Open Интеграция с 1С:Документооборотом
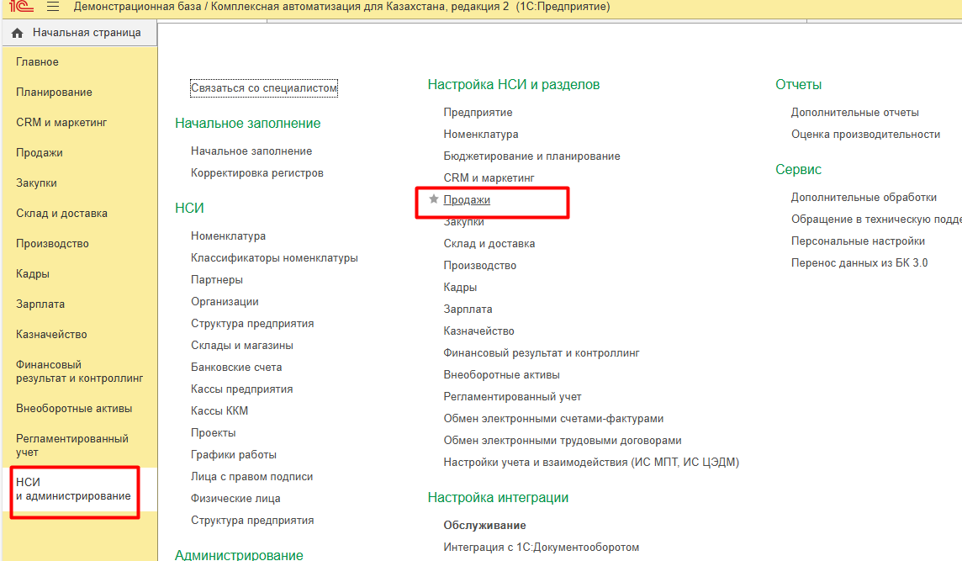Viewport: 962px width, 561px height. point(541,548)
